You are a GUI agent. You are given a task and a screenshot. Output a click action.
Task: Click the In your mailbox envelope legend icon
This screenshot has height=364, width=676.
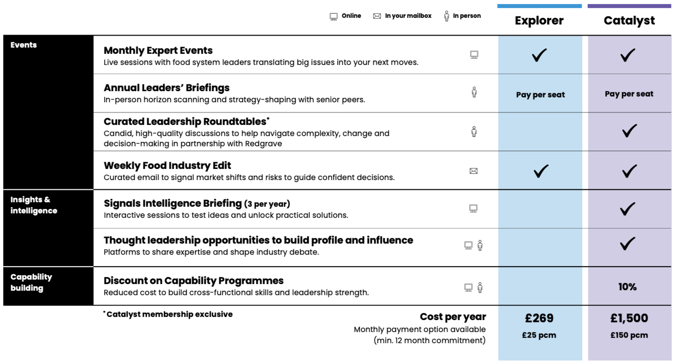tap(377, 16)
